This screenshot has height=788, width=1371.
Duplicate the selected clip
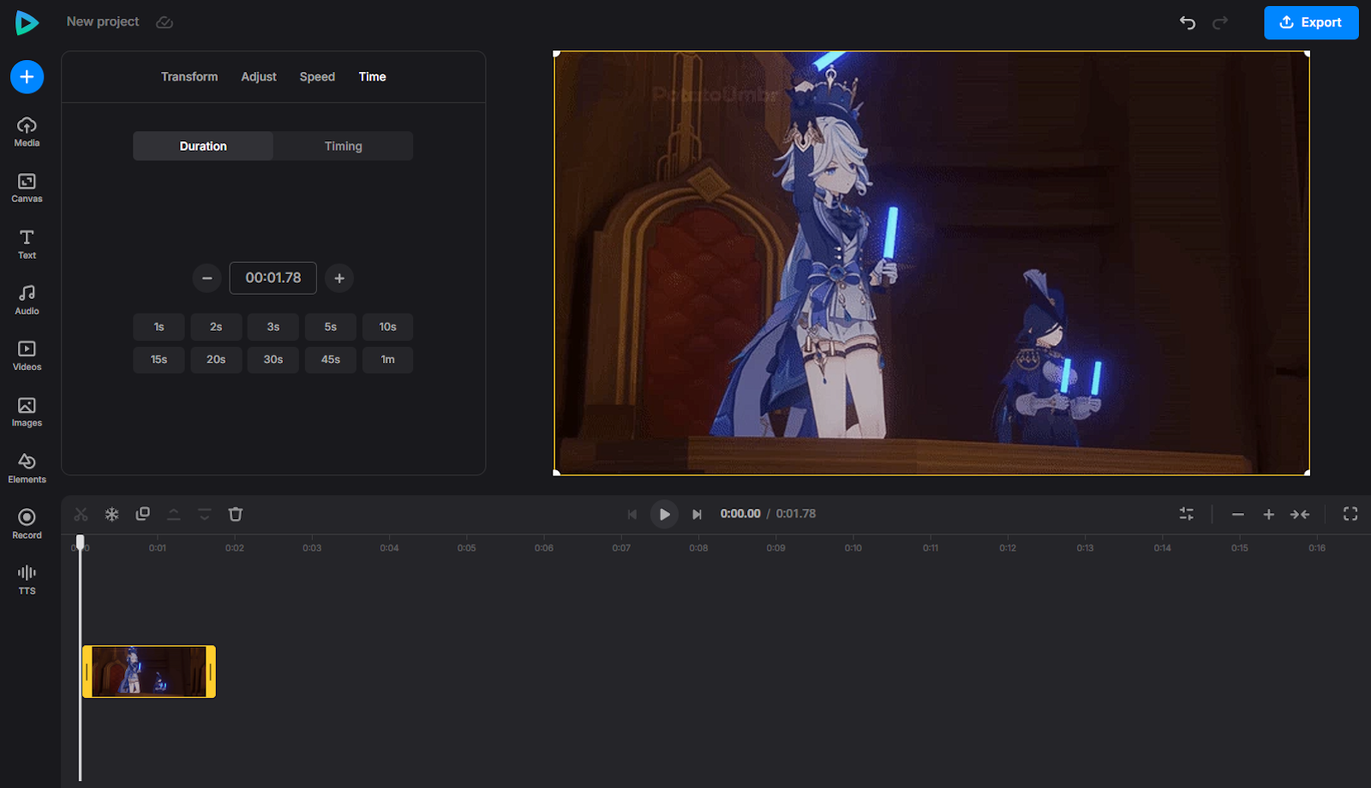pyautogui.click(x=142, y=514)
